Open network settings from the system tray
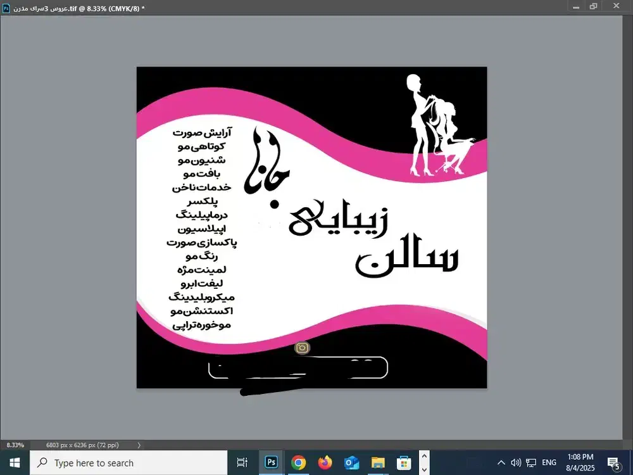Screen dimensions: 633x475 pyautogui.click(x=531, y=462)
